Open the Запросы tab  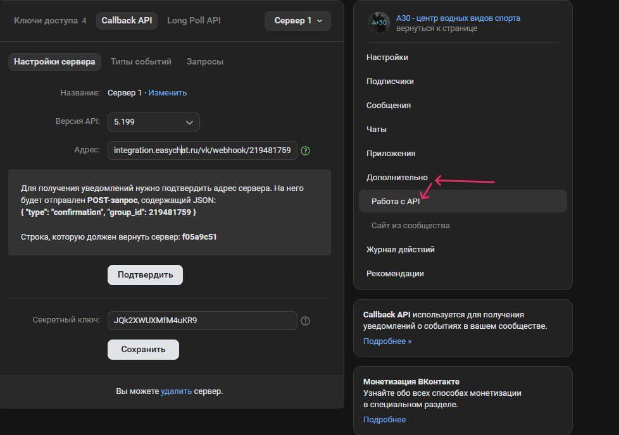(204, 62)
